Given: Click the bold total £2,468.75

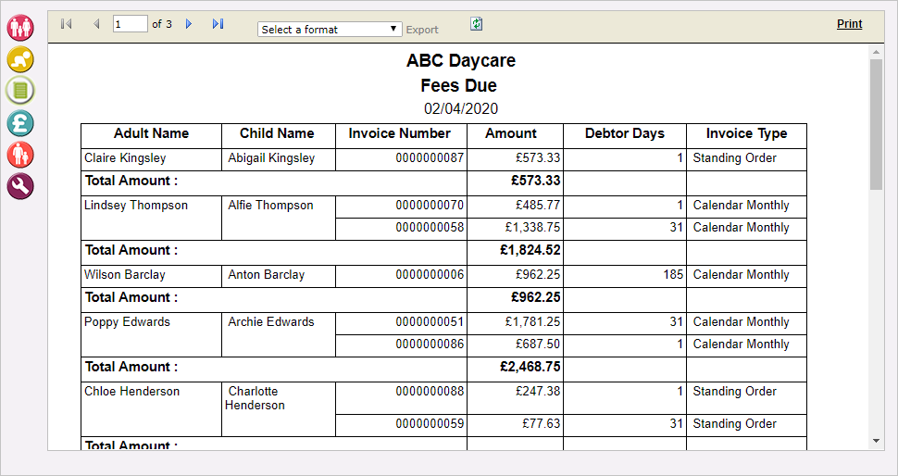Looking at the screenshot, I should [x=530, y=367].
